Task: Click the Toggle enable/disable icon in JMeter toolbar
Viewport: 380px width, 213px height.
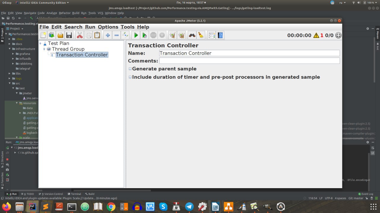Action: coord(125,35)
